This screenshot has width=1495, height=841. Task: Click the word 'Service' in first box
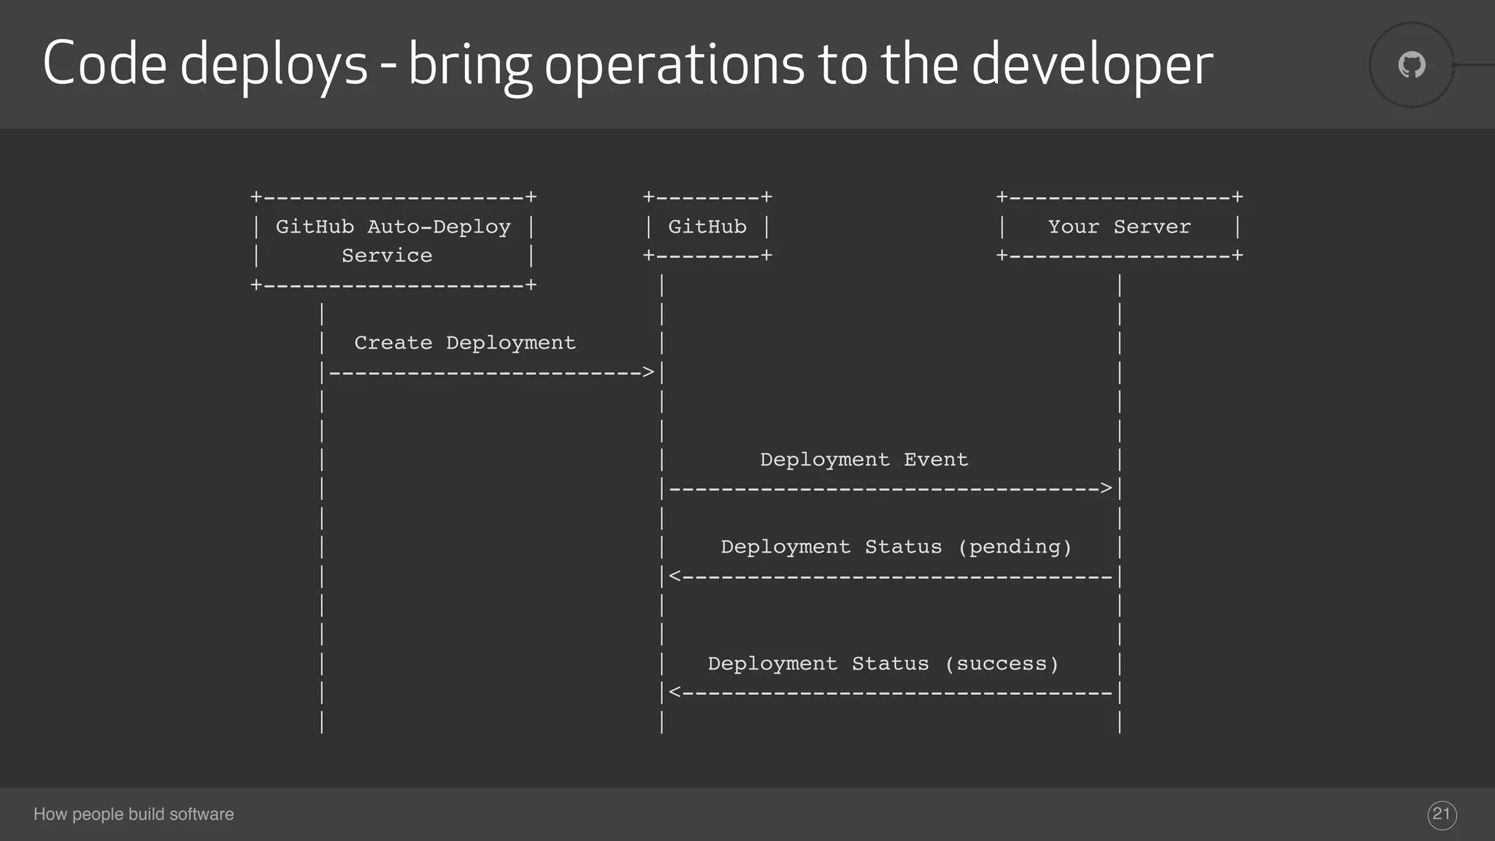(x=387, y=256)
